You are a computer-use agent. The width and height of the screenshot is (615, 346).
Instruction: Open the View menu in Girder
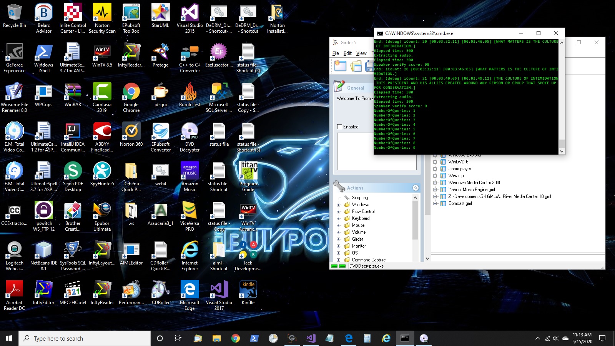coord(361,53)
